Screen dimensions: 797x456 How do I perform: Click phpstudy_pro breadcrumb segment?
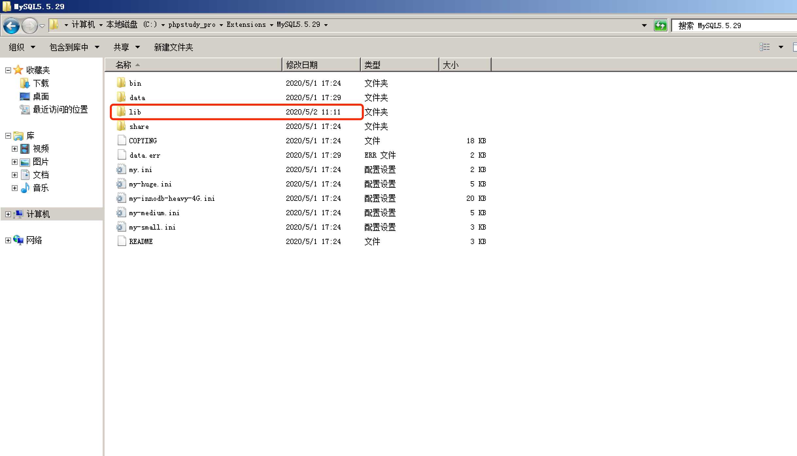coord(192,25)
